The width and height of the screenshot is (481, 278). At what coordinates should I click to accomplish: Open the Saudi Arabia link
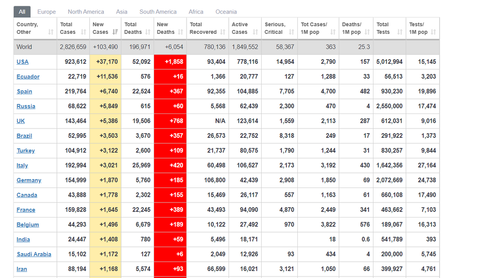click(34, 255)
